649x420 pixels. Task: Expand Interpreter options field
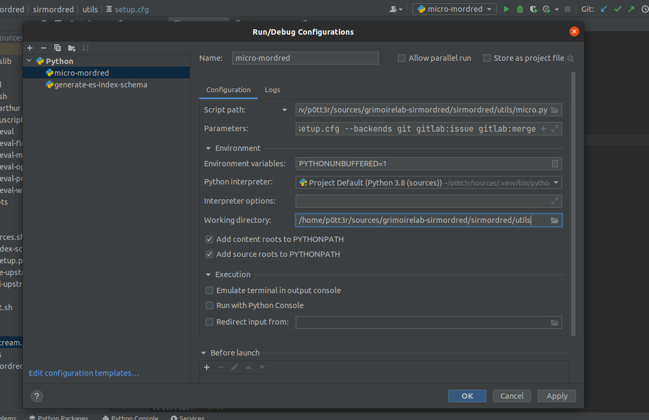(555, 201)
